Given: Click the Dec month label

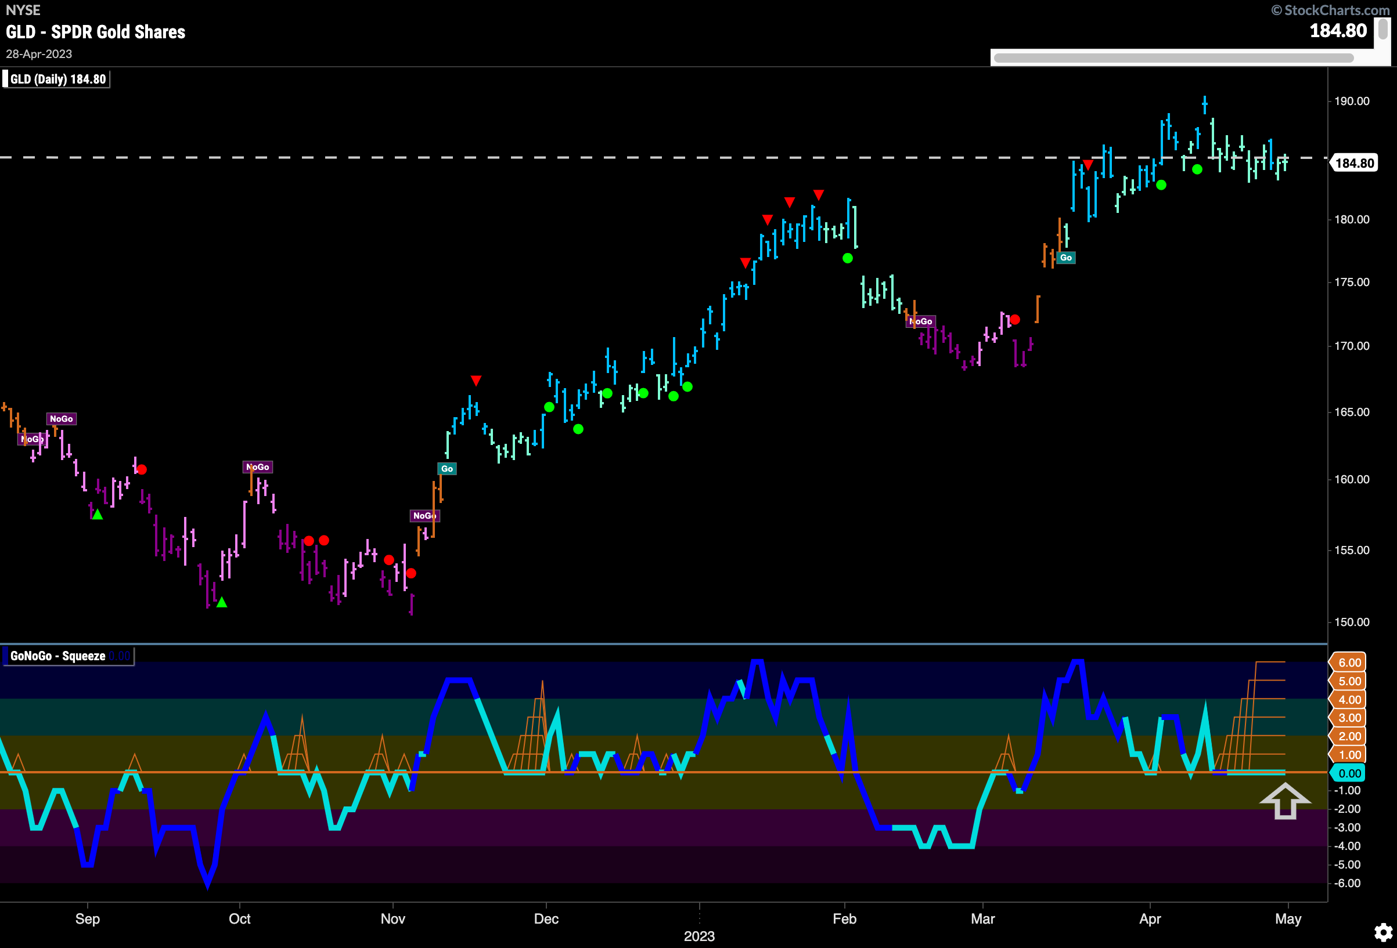Looking at the screenshot, I should [546, 918].
